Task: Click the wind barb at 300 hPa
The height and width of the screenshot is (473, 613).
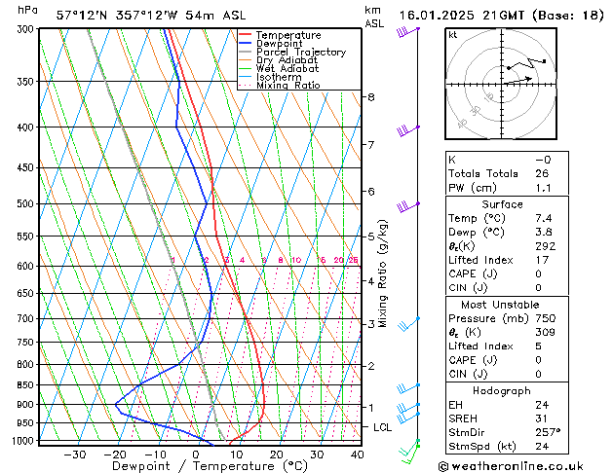Action: point(406,32)
